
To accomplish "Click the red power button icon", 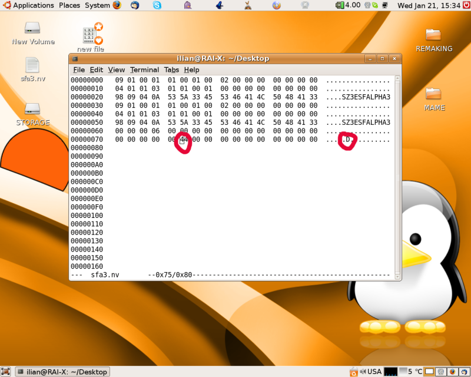I will coord(466,5).
